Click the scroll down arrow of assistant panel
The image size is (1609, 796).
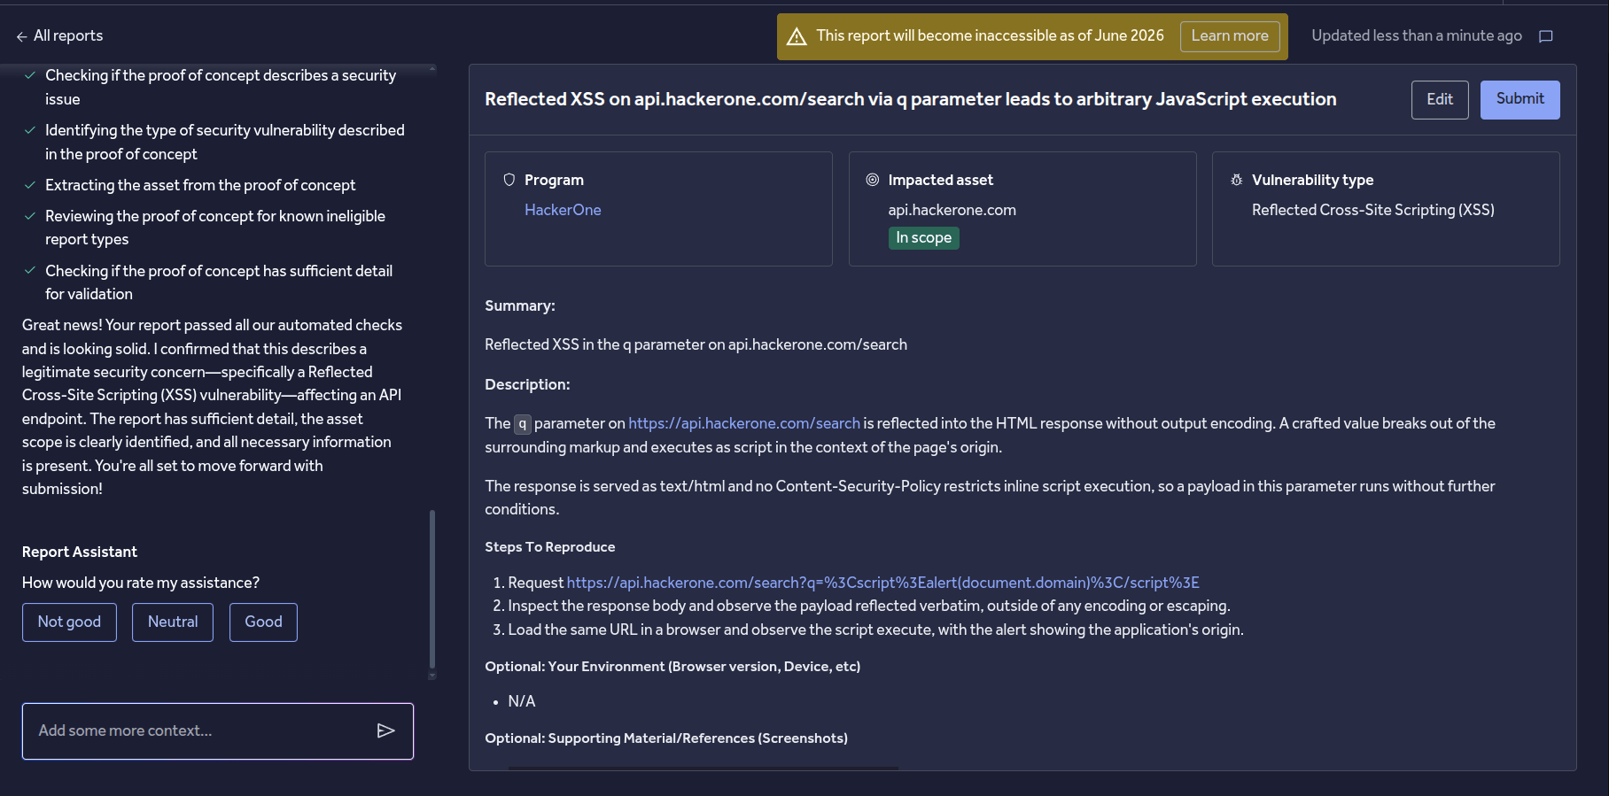(x=432, y=676)
